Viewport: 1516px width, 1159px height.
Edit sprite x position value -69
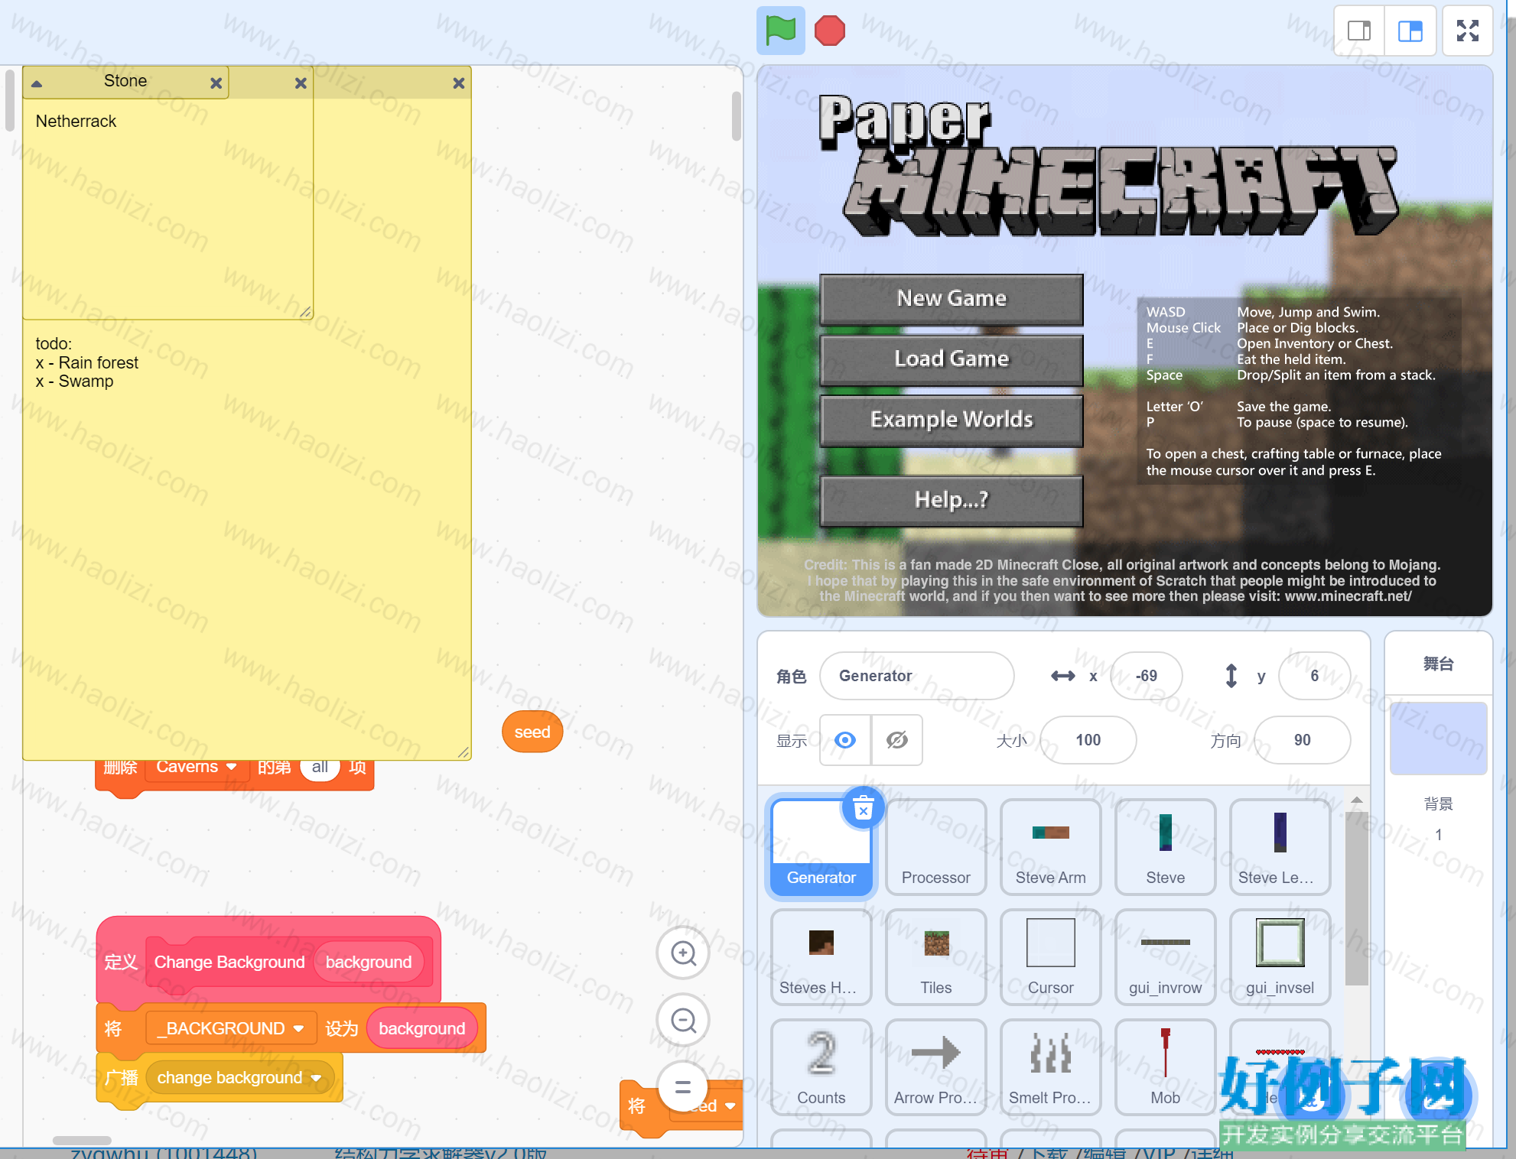click(1146, 676)
